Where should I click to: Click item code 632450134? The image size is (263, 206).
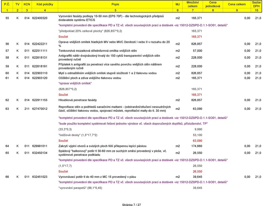[x=40, y=153]
